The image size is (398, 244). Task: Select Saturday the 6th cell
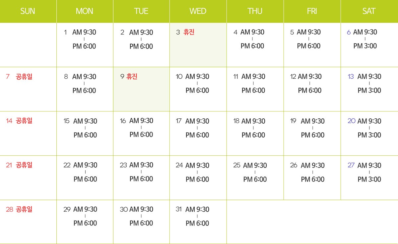tap(369, 45)
